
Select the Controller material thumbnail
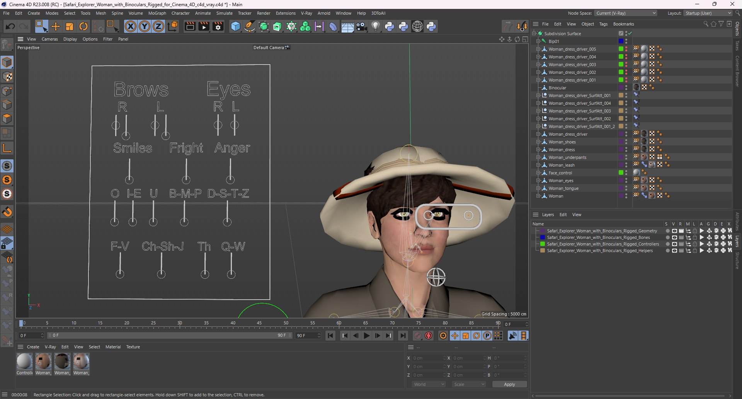24,361
